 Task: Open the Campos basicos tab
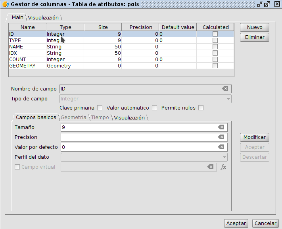pos(36,117)
